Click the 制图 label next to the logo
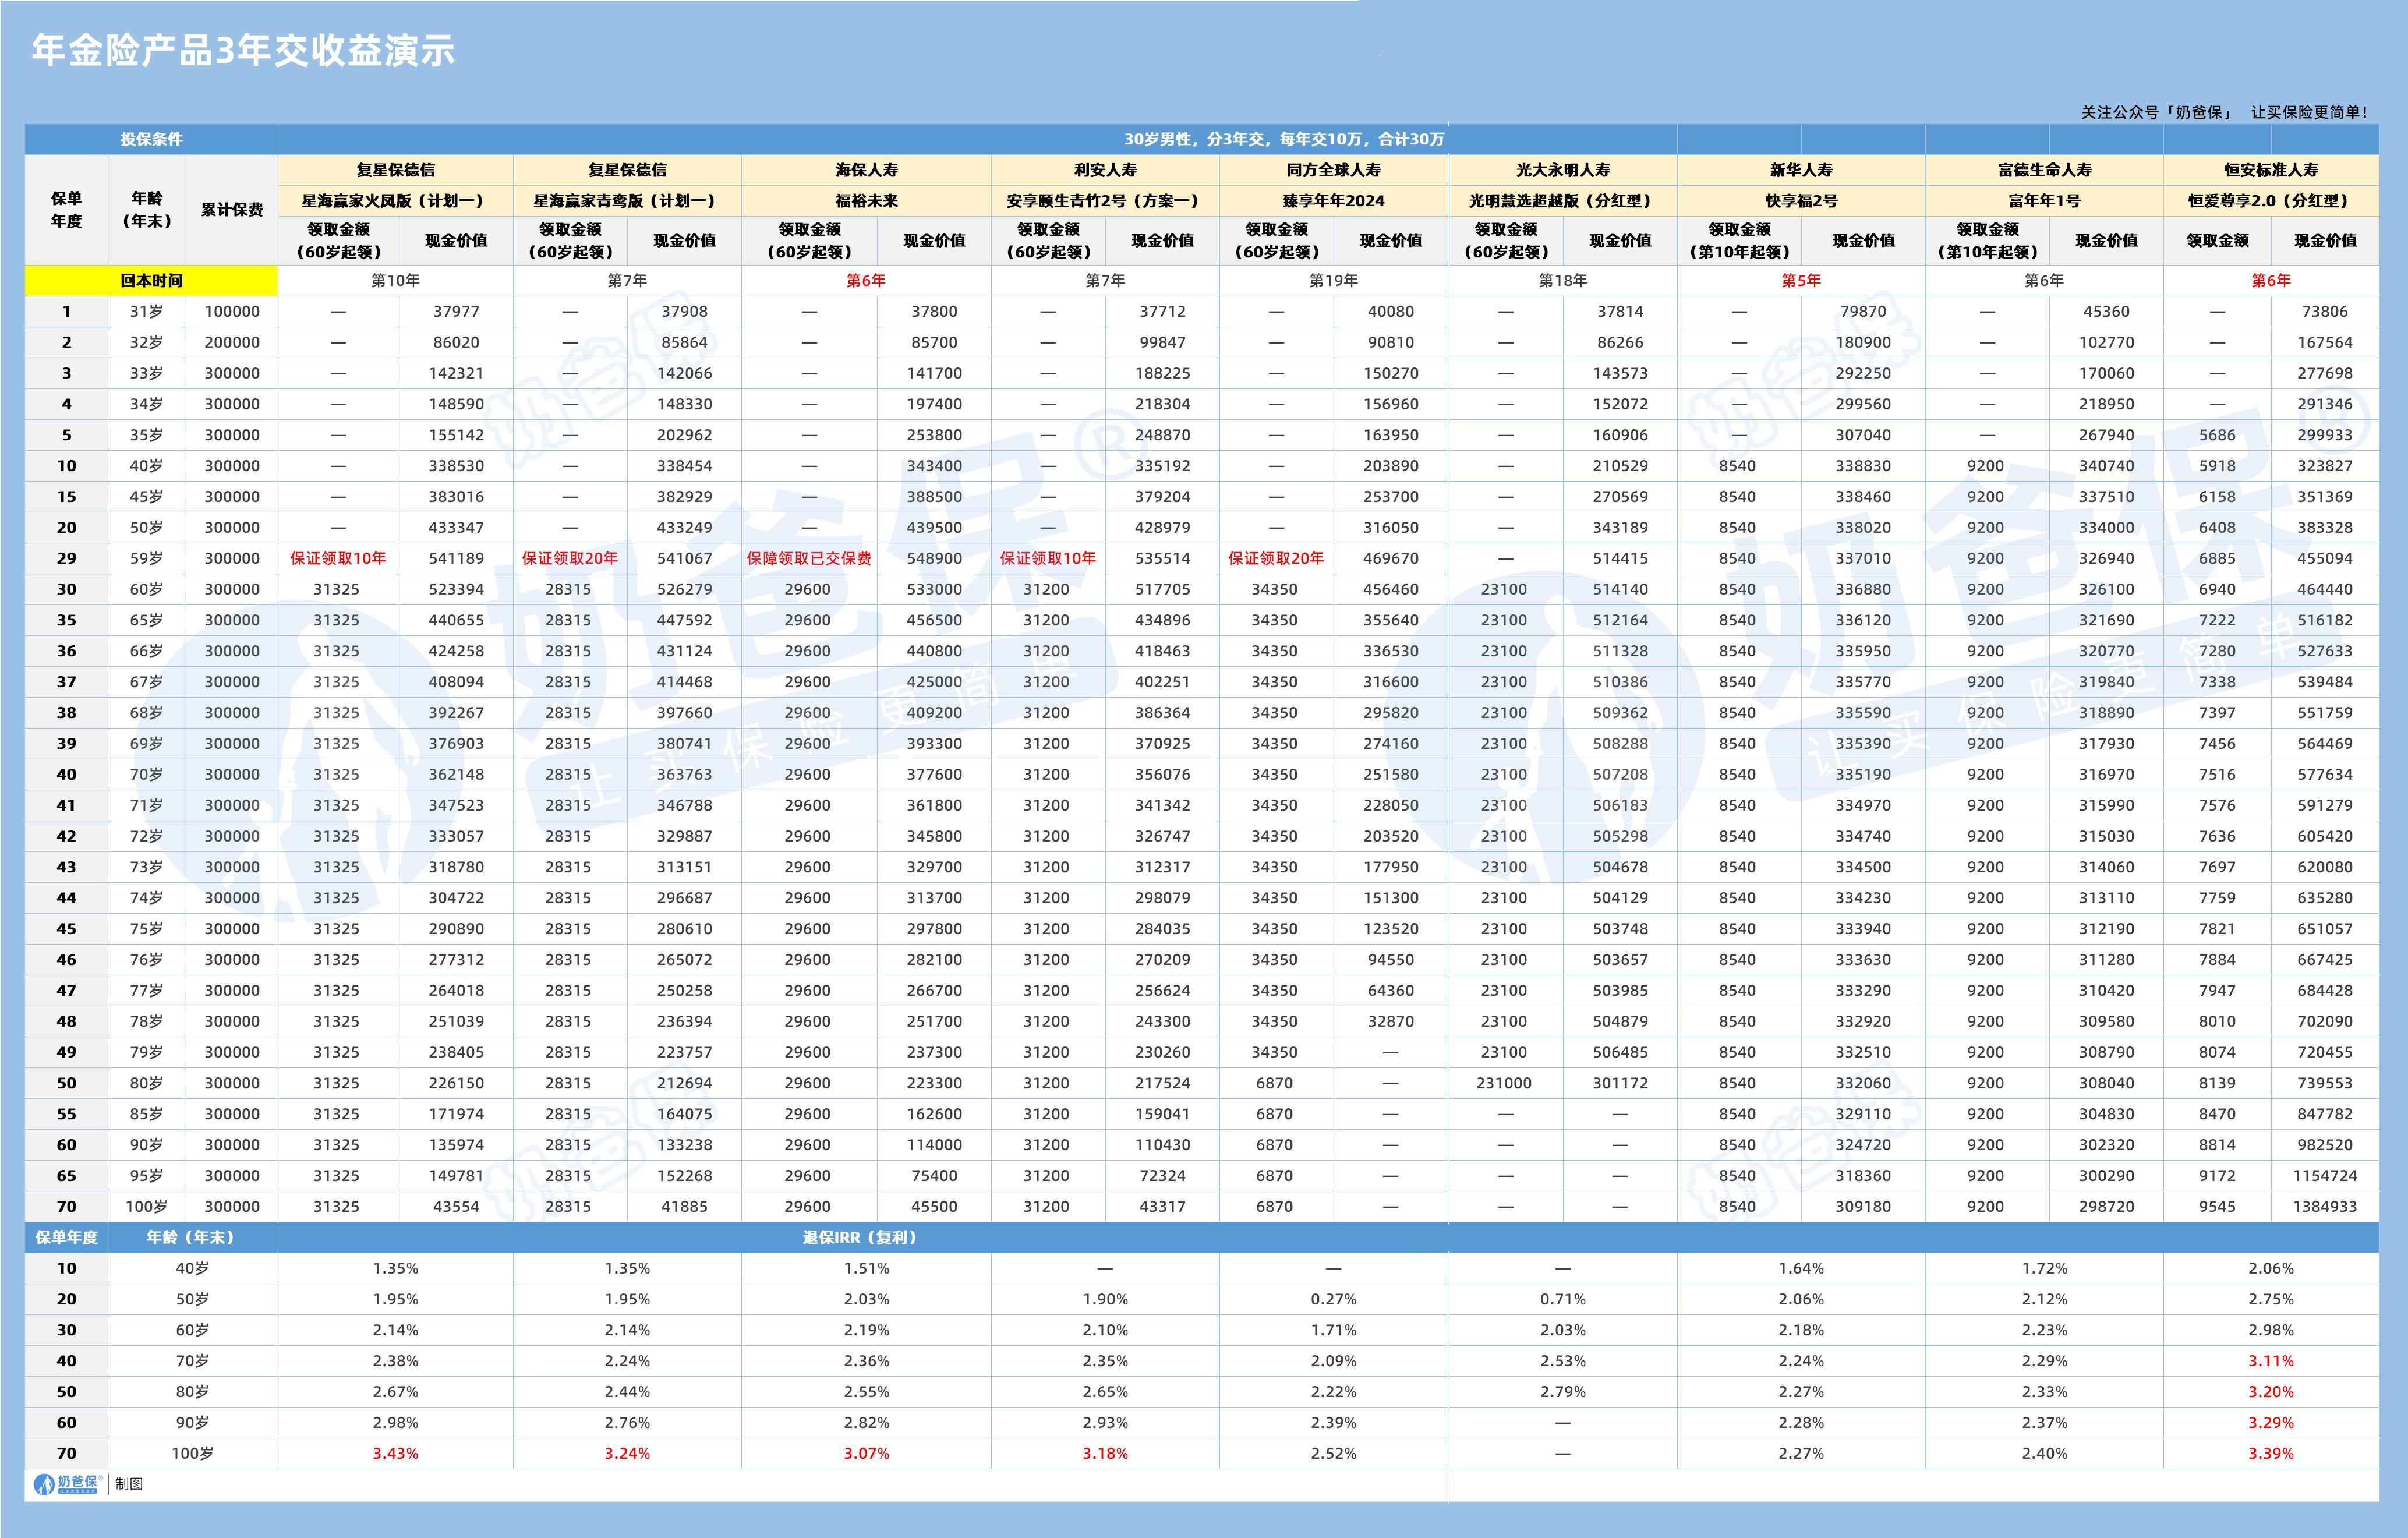2408x1538 pixels. point(129,1485)
